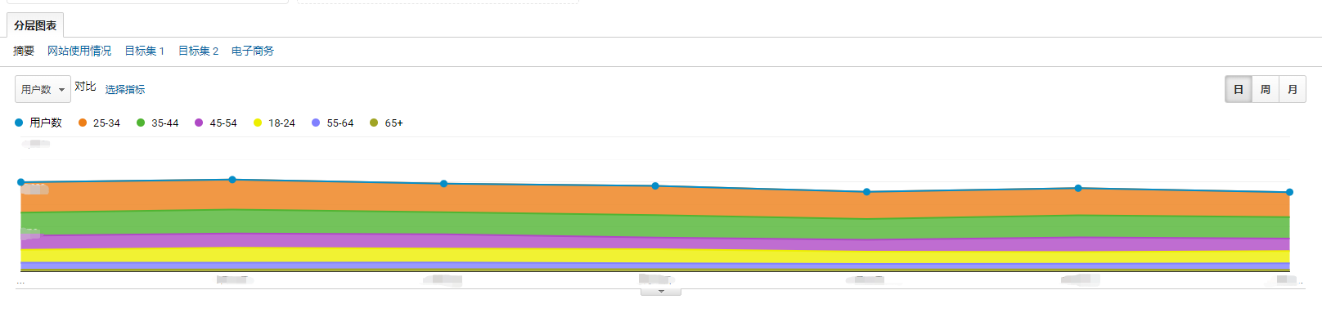
Task: Click the violet 55-64 legend dot
Action: [x=316, y=123]
